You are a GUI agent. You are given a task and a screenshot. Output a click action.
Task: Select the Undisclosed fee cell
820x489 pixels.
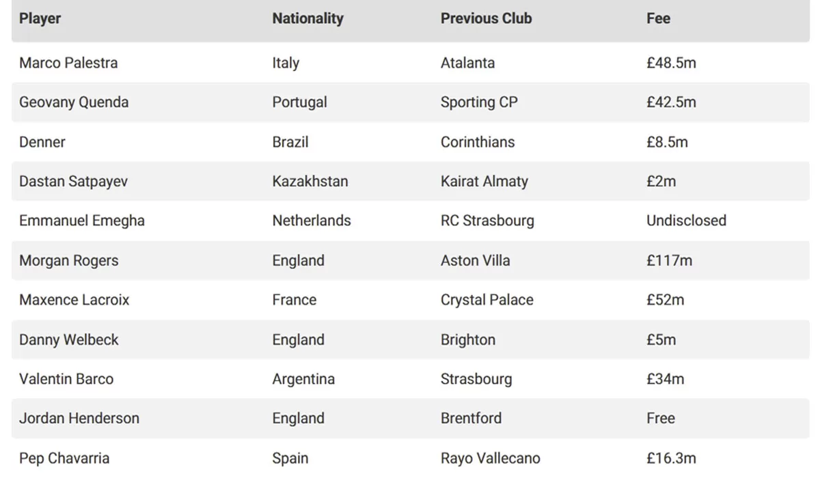click(x=686, y=221)
